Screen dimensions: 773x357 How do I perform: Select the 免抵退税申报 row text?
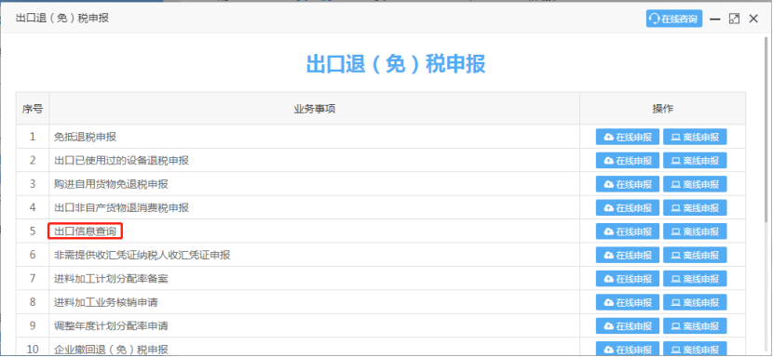click(x=85, y=137)
